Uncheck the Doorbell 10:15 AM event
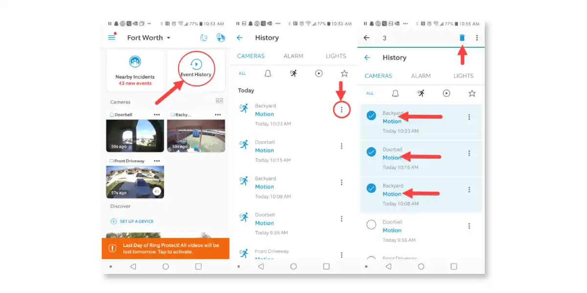This screenshot has height=293, width=587. [x=371, y=152]
